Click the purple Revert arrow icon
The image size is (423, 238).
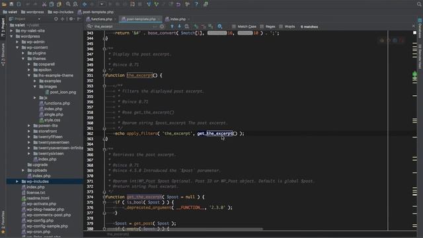click(x=178, y=4)
